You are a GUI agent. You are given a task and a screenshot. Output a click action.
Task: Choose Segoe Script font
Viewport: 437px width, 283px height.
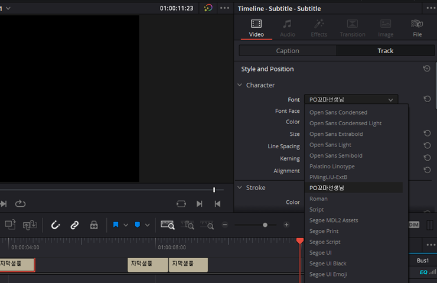click(354, 242)
